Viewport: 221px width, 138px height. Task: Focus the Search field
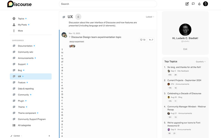(x=108, y=4)
